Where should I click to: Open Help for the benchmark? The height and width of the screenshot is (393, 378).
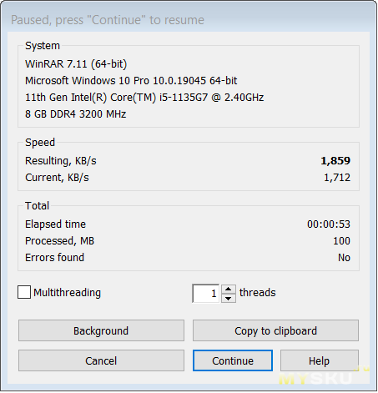320,360
